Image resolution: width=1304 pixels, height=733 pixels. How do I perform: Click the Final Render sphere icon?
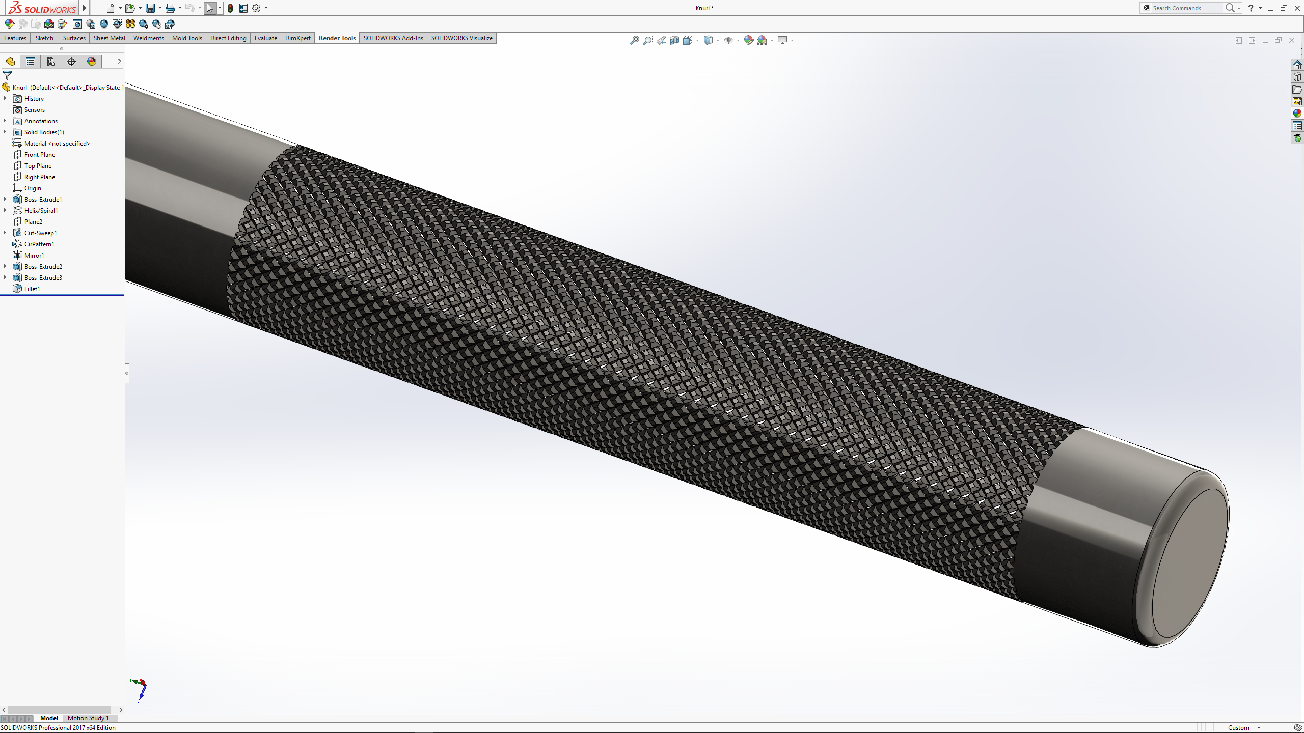click(104, 24)
